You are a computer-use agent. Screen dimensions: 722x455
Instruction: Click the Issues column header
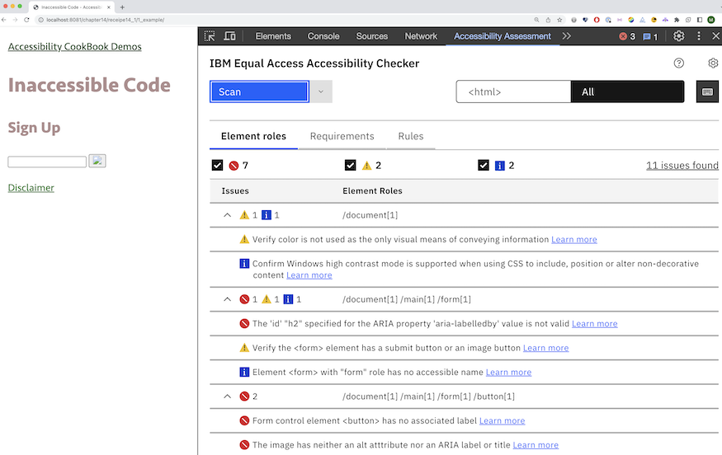pos(235,190)
